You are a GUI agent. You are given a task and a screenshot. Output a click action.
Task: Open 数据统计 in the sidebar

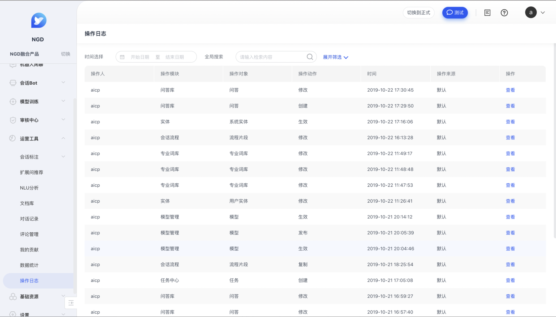click(29, 265)
